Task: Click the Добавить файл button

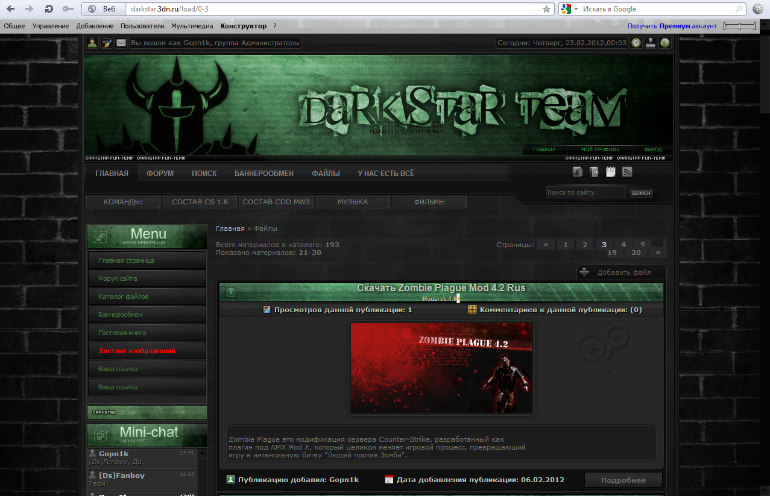Action: tap(622, 272)
